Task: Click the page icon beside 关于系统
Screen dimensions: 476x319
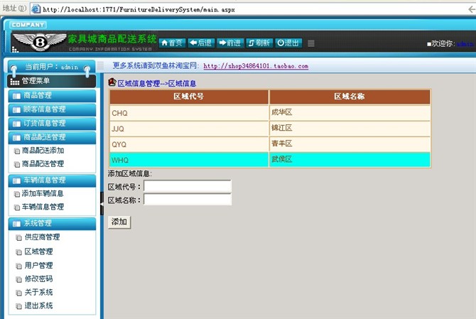Action: coord(18,293)
